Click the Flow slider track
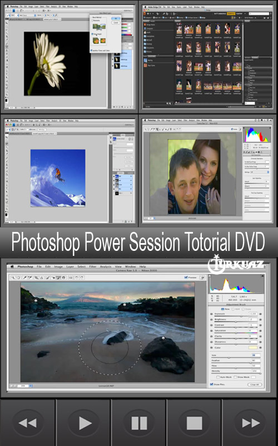Image resolution: width=278 pixels, height=446 pixels. click(x=236, y=368)
